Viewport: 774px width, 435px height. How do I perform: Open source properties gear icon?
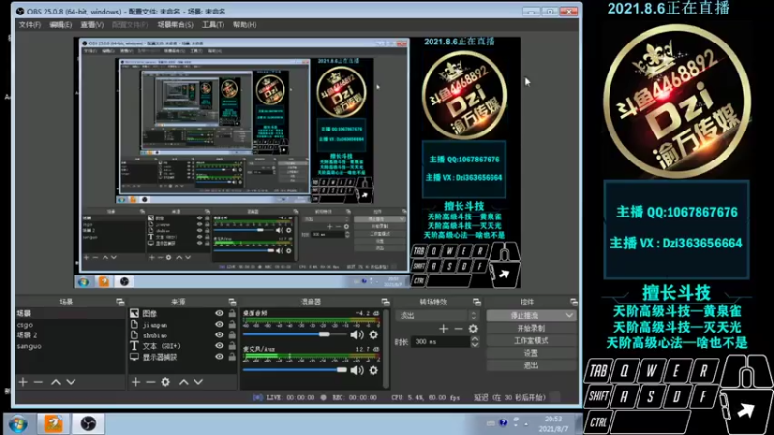click(165, 382)
